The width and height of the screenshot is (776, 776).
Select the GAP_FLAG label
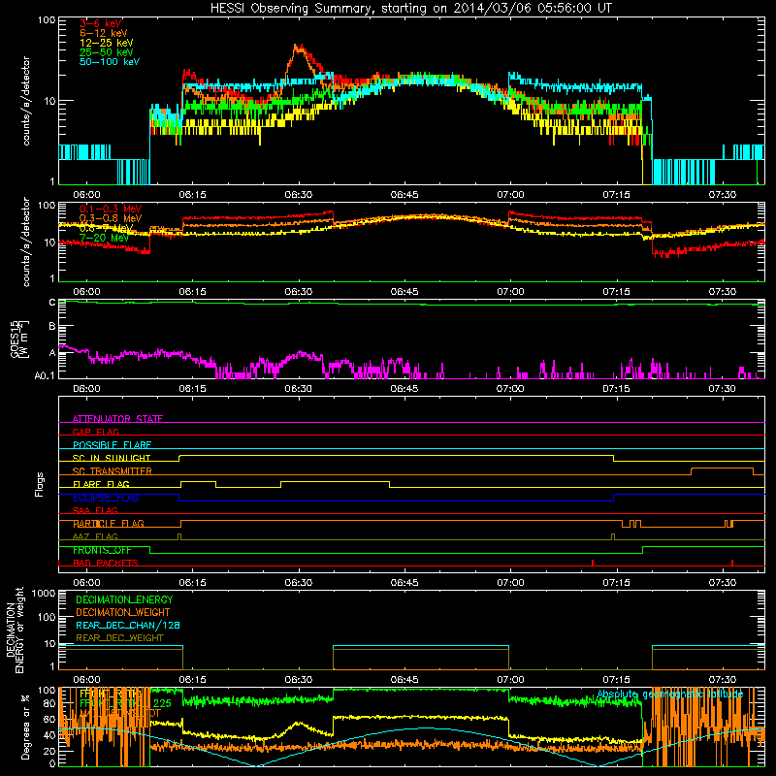point(95,432)
